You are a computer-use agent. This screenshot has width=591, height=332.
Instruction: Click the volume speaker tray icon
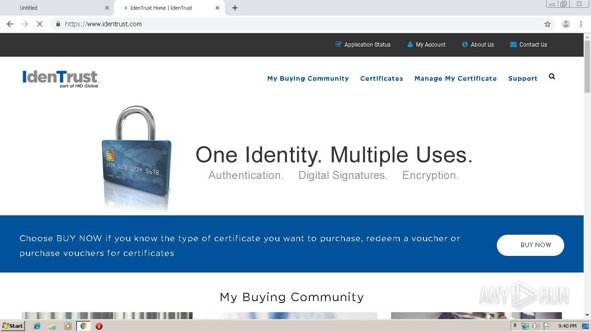536,326
